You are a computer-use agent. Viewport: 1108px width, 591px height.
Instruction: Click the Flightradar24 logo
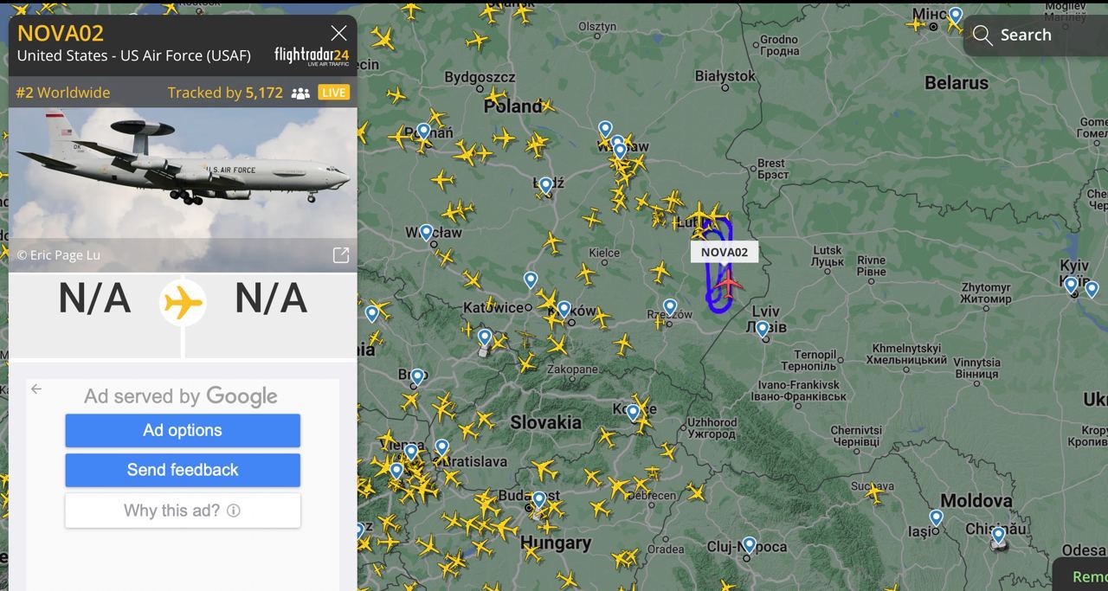(312, 56)
